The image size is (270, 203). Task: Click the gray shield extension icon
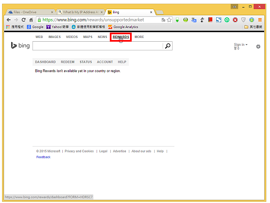click(x=243, y=20)
